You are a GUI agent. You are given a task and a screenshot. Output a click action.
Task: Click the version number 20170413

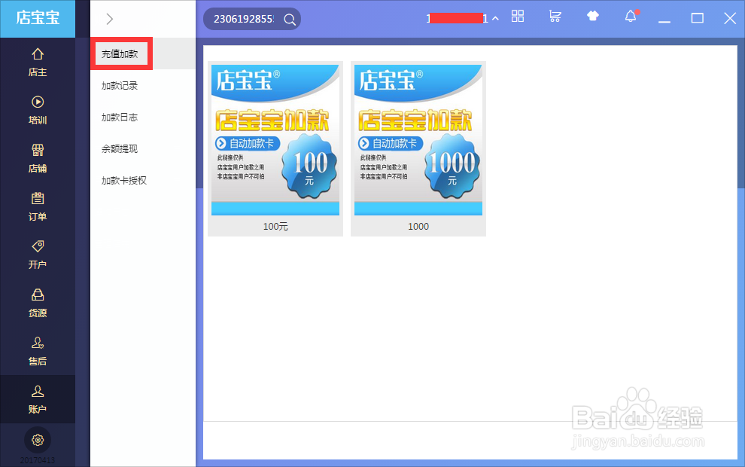[38, 460]
